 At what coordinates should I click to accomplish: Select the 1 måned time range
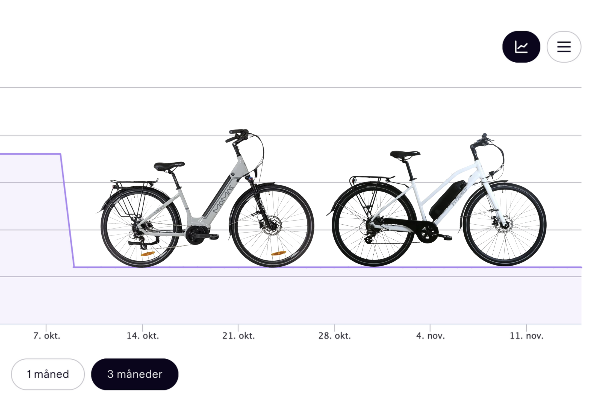pos(48,374)
